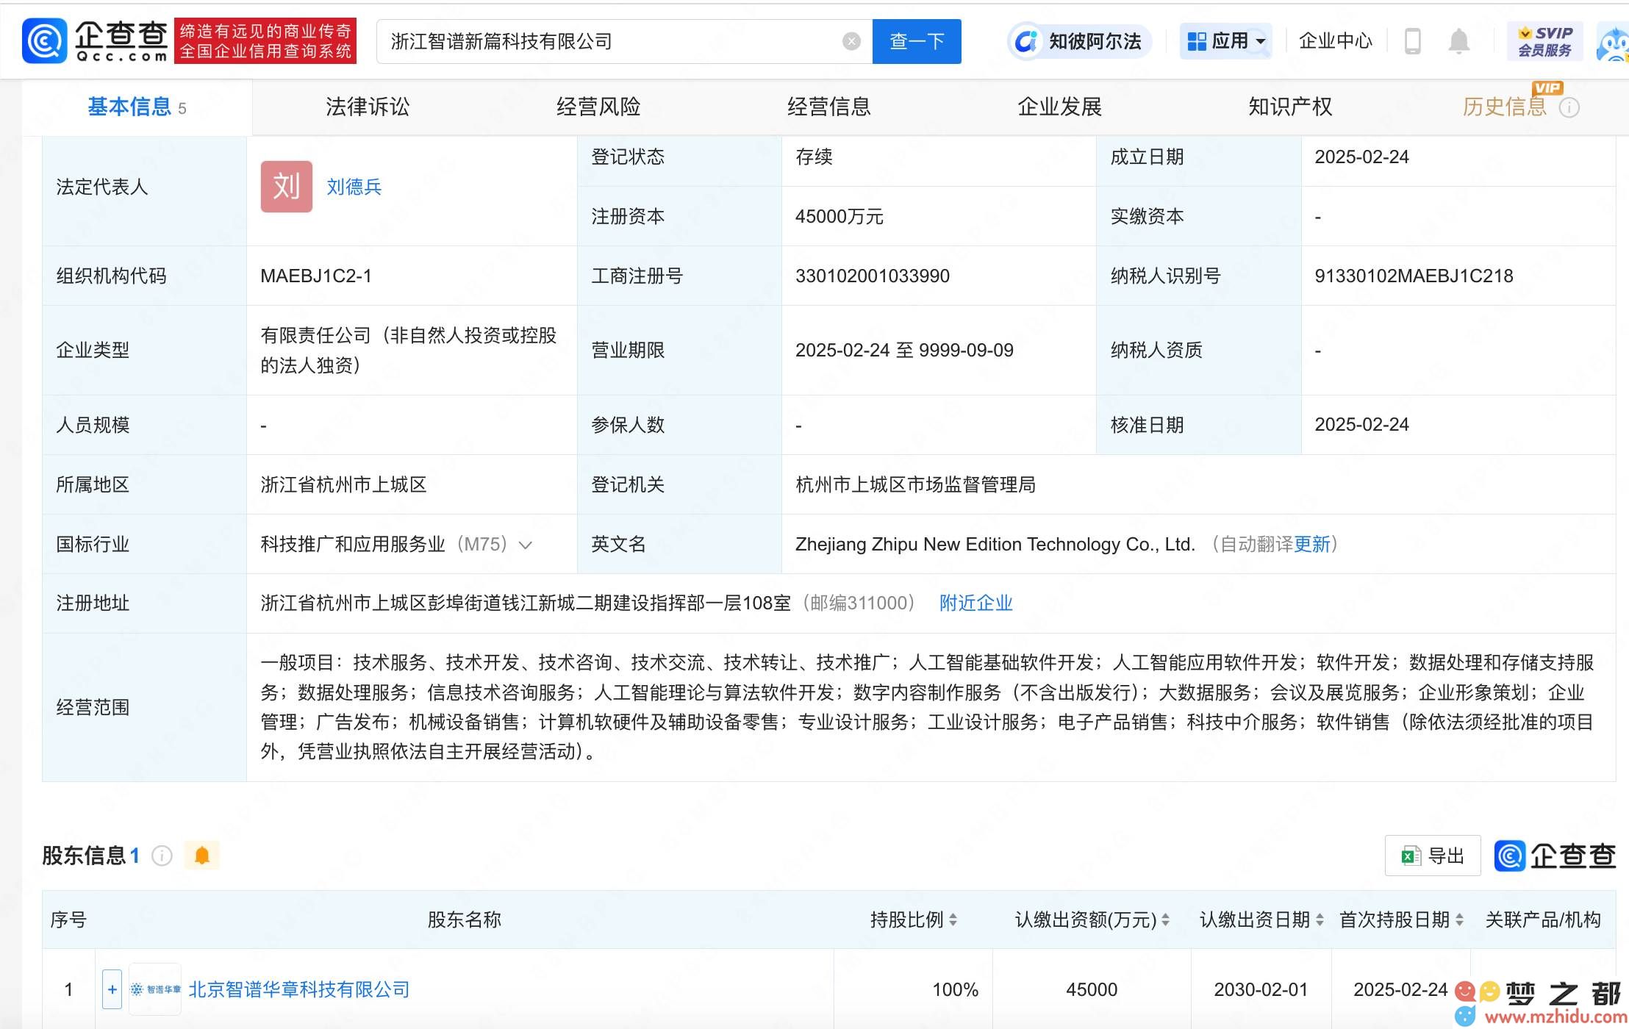Click the 登记机关 value 杭州市上城区市场监督管理局

[915, 485]
